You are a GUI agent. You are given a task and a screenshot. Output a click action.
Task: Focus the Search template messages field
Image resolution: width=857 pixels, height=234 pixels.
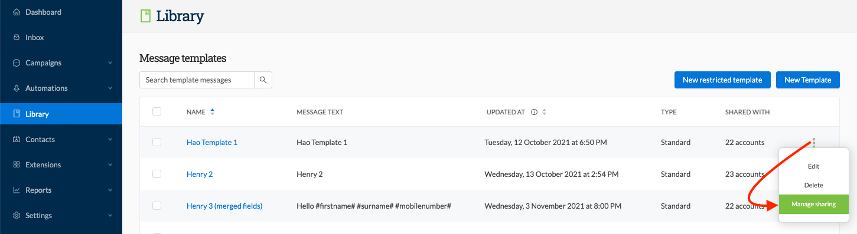(197, 80)
